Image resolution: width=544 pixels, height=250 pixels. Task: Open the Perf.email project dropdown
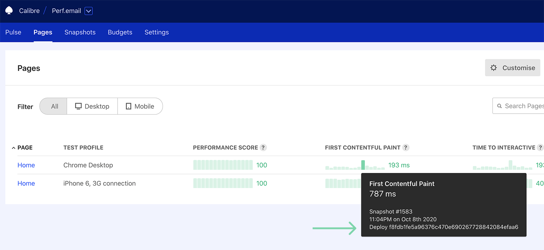pyautogui.click(x=88, y=11)
